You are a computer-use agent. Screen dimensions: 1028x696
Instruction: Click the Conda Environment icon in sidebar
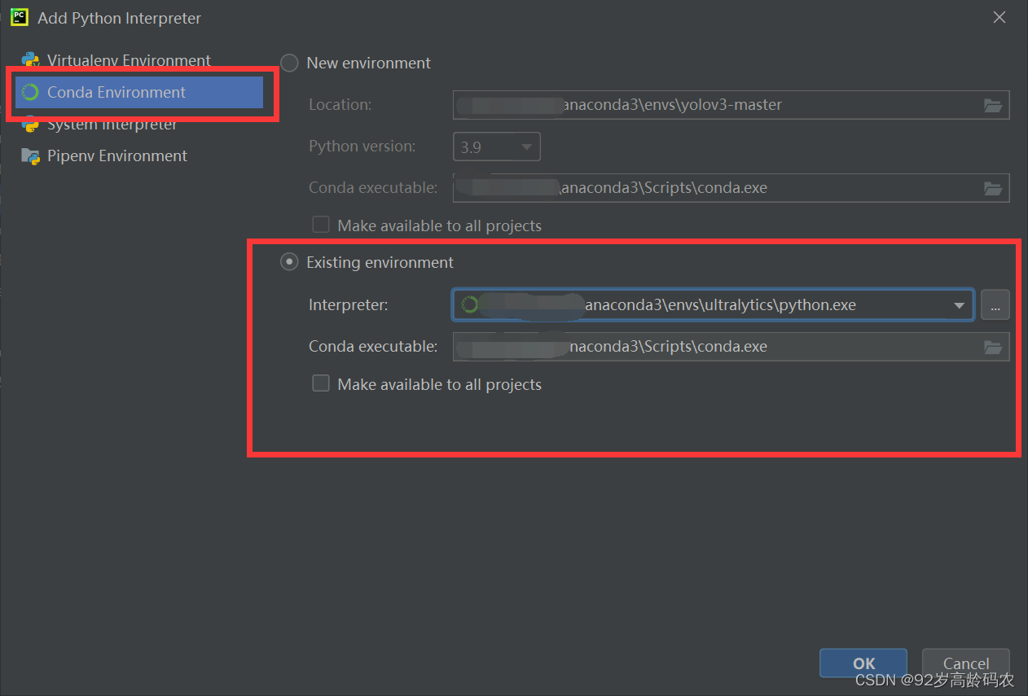point(32,92)
